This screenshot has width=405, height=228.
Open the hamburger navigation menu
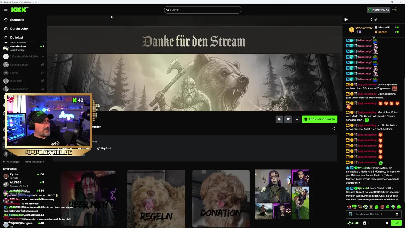click(x=6, y=10)
